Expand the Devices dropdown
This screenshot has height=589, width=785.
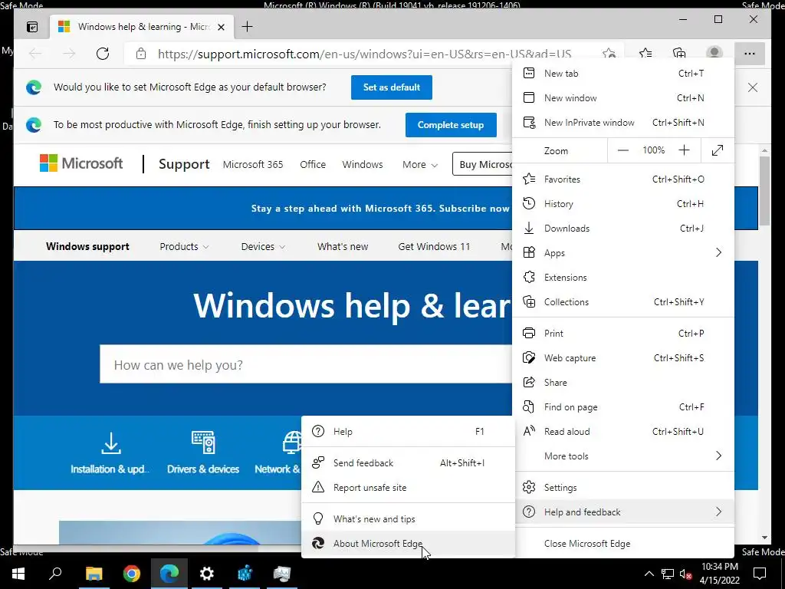click(263, 246)
